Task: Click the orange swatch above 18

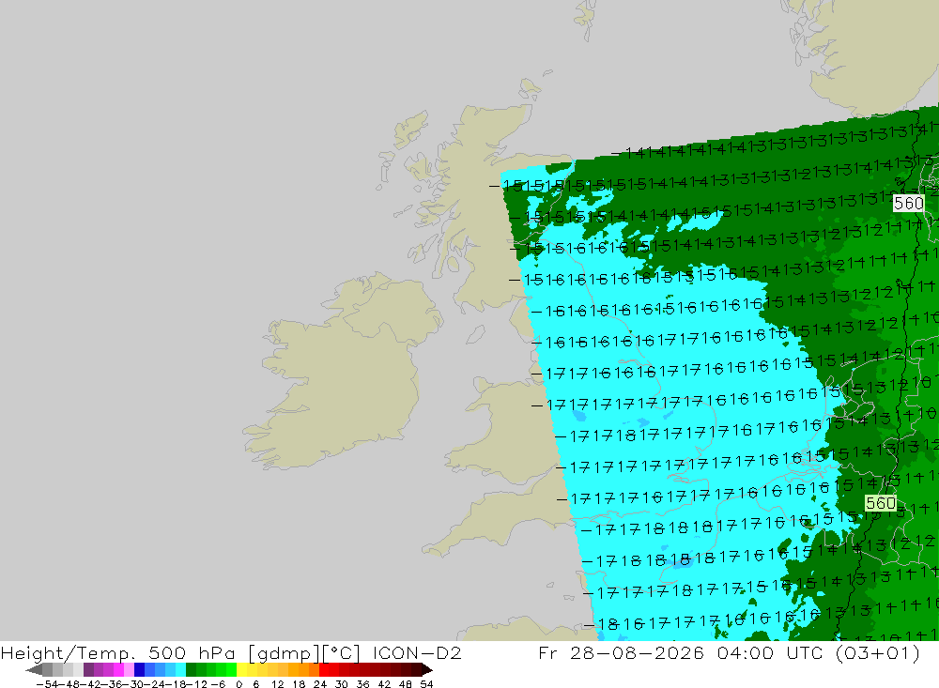Action: pos(303,669)
